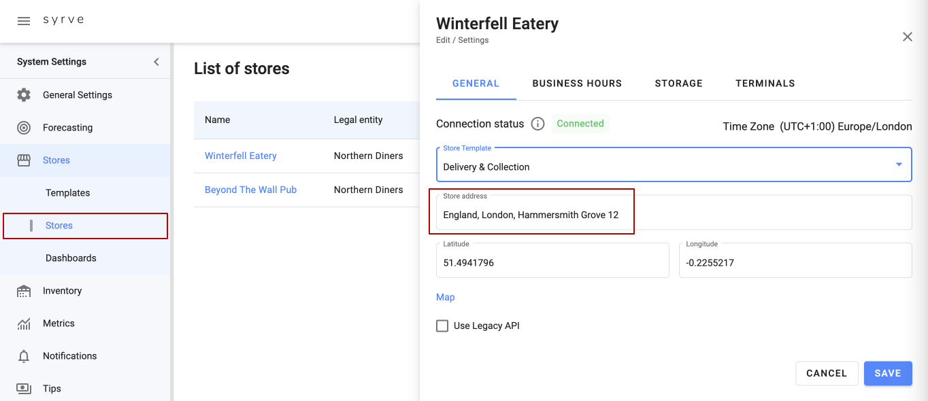Click the Metrics chart icon
This screenshot has width=928, height=401.
tap(24, 324)
